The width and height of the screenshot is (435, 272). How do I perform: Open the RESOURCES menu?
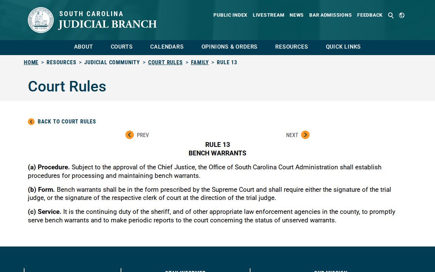pos(292,47)
